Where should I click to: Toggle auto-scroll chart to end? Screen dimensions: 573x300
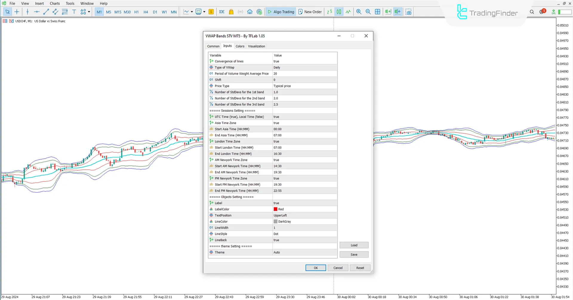(x=388, y=12)
